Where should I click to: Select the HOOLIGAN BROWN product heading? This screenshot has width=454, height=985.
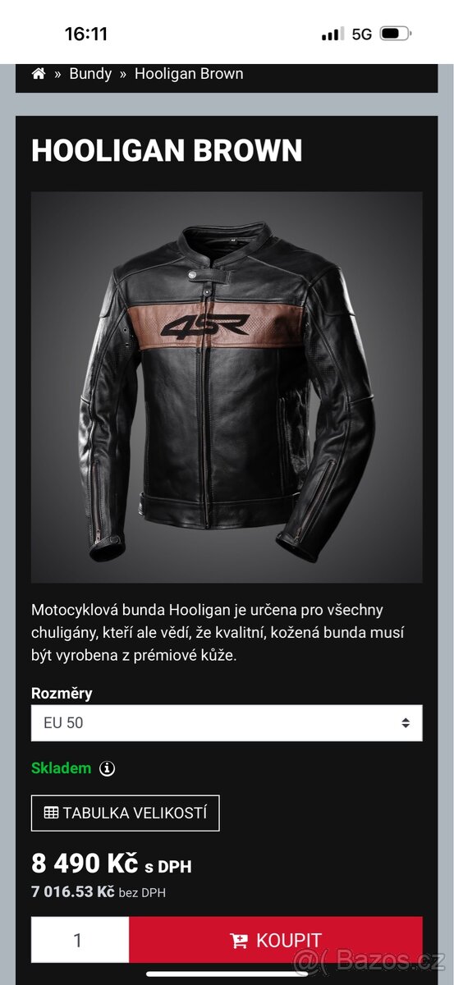click(x=167, y=151)
